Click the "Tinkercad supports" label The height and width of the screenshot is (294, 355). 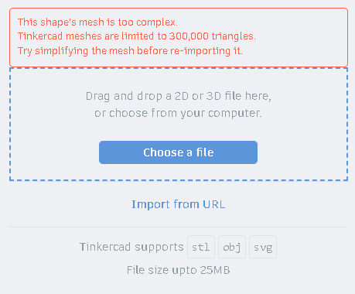[x=131, y=247]
